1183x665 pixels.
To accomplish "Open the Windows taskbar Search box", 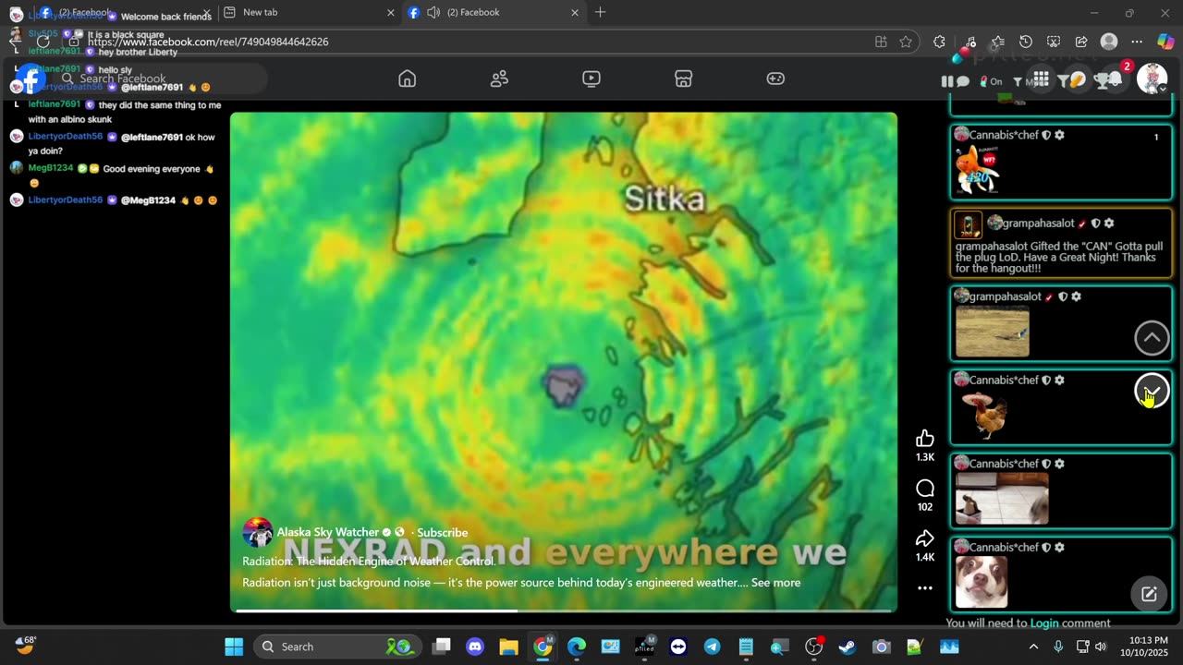I will tap(335, 647).
